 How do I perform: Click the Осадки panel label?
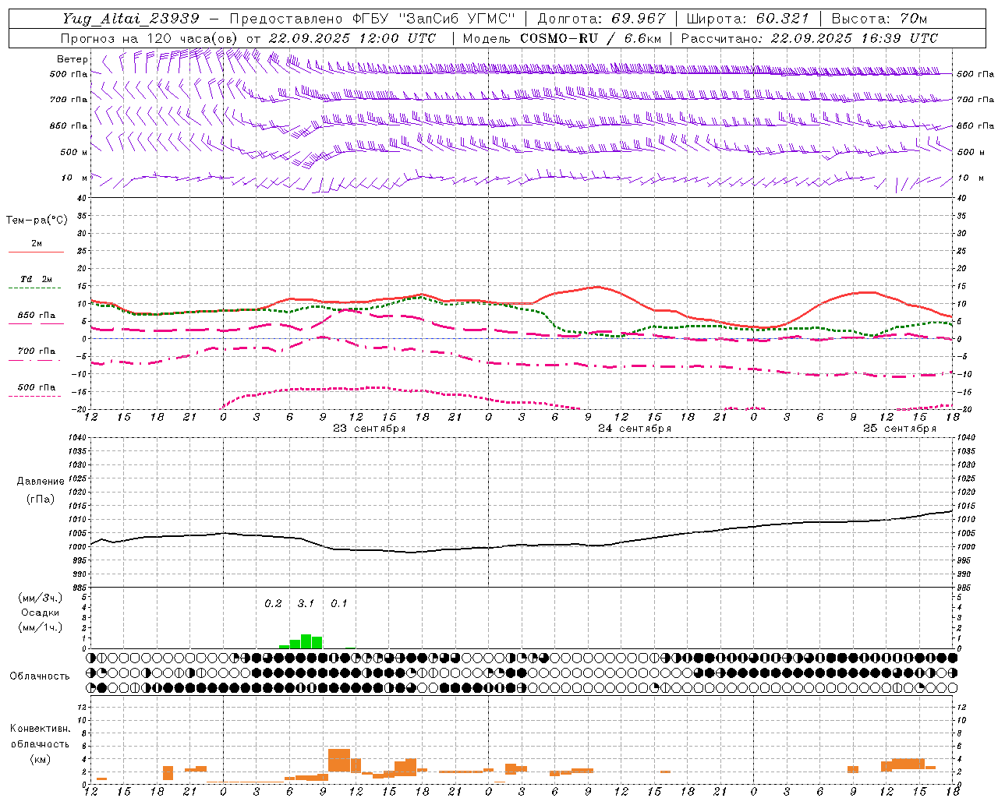click(41, 613)
